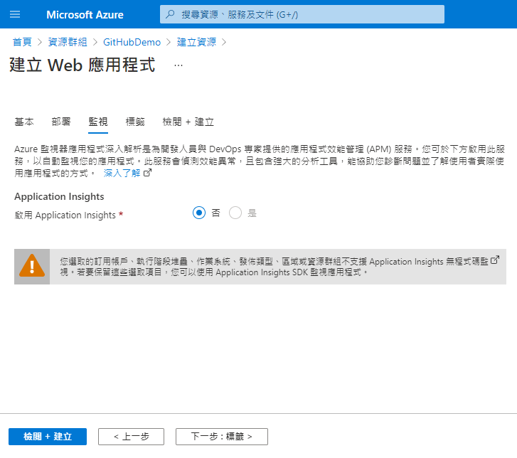Click the external link icon after 深入了解
Image resolution: width=517 pixels, height=458 pixels.
point(147,172)
